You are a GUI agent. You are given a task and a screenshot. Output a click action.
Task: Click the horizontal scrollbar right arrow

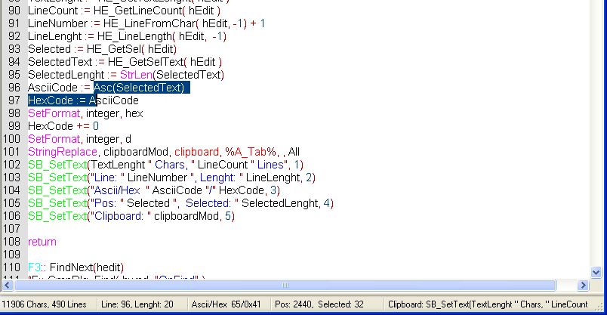point(583,286)
